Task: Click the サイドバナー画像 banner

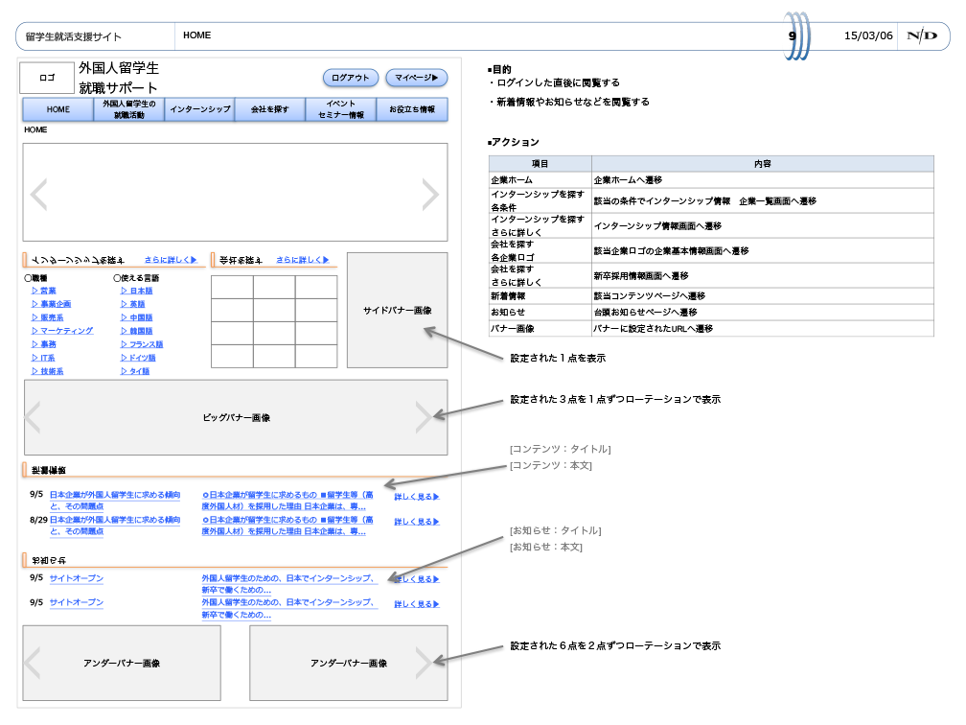Action: pyautogui.click(x=397, y=311)
